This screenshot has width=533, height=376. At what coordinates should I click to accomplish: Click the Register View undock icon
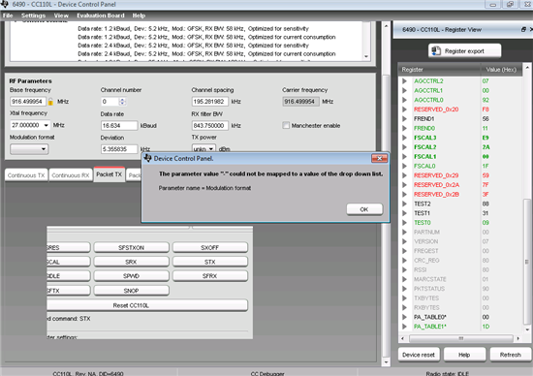click(523, 30)
